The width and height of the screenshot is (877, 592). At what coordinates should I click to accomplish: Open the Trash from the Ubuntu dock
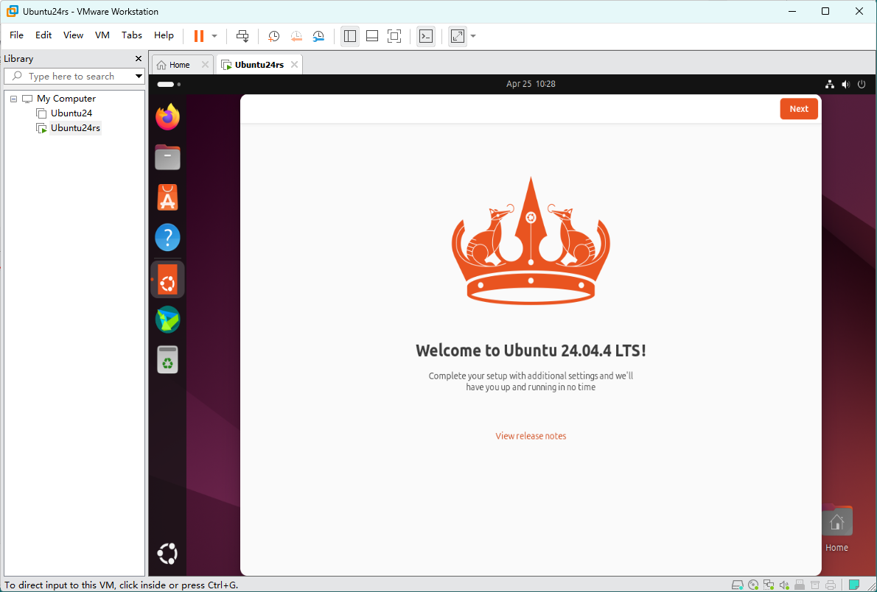[167, 359]
